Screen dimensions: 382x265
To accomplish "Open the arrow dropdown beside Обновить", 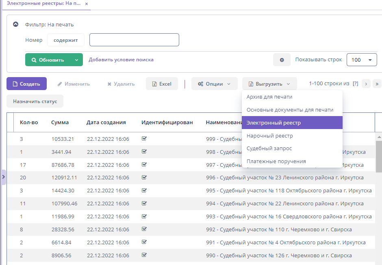I will 76,60.
